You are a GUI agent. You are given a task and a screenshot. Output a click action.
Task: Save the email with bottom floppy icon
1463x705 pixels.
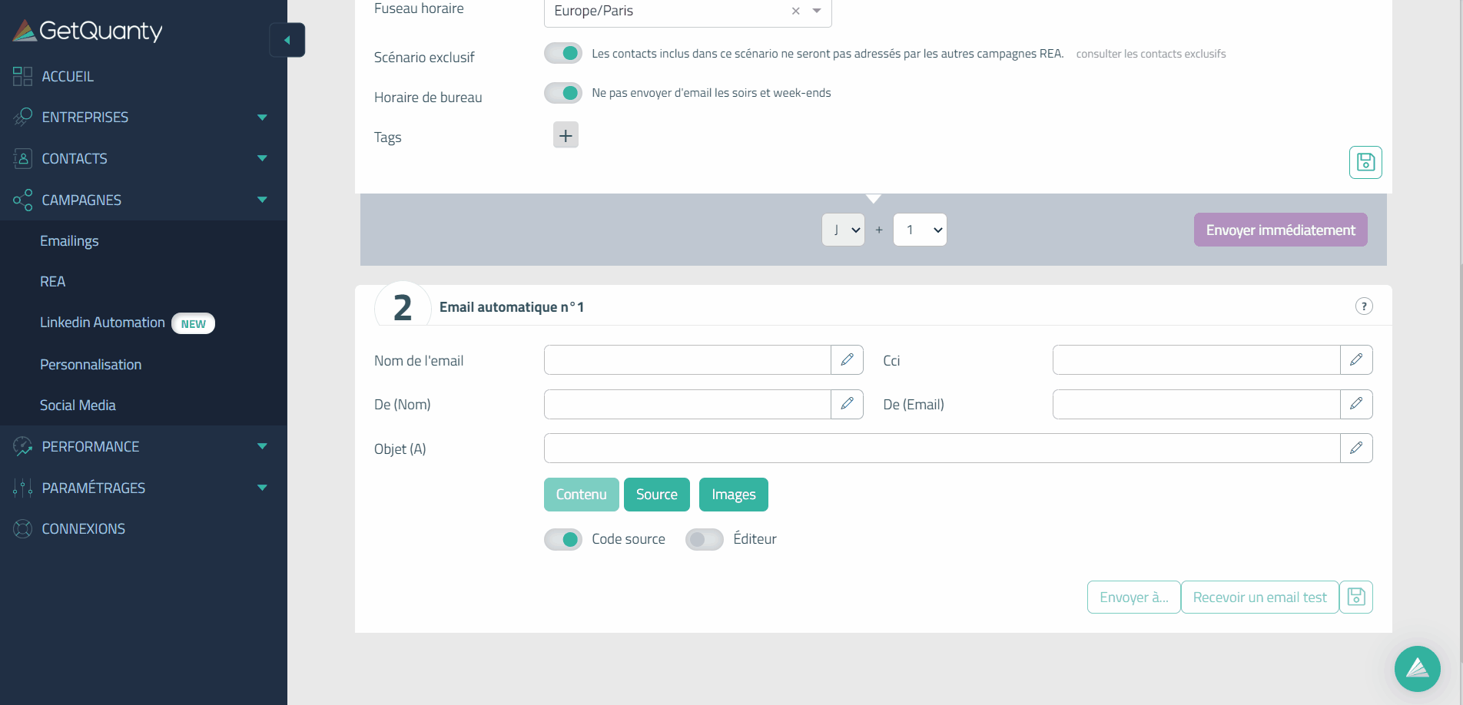(x=1355, y=597)
